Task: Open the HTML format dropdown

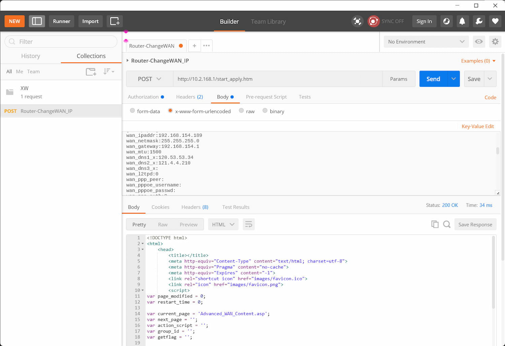Action: coord(223,224)
